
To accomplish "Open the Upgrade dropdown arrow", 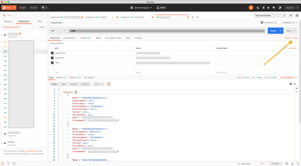I will click(297, 8).
